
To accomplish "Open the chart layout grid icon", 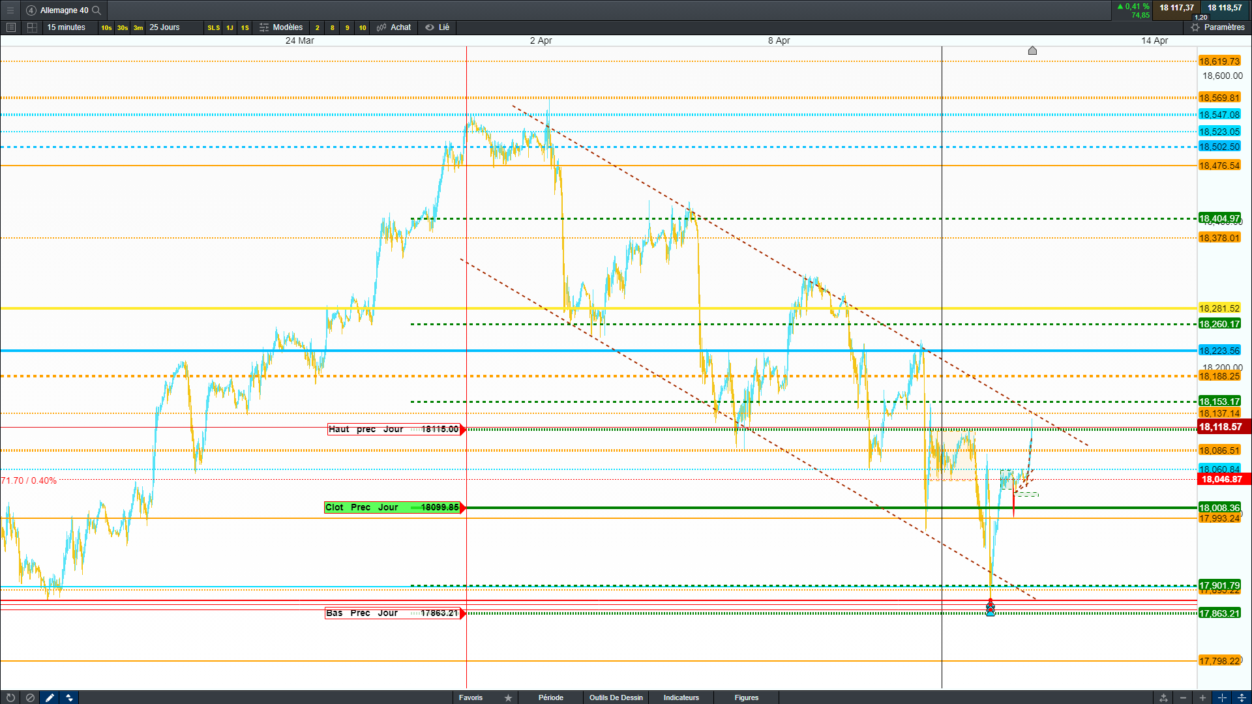I will click(x=32, y=27).
